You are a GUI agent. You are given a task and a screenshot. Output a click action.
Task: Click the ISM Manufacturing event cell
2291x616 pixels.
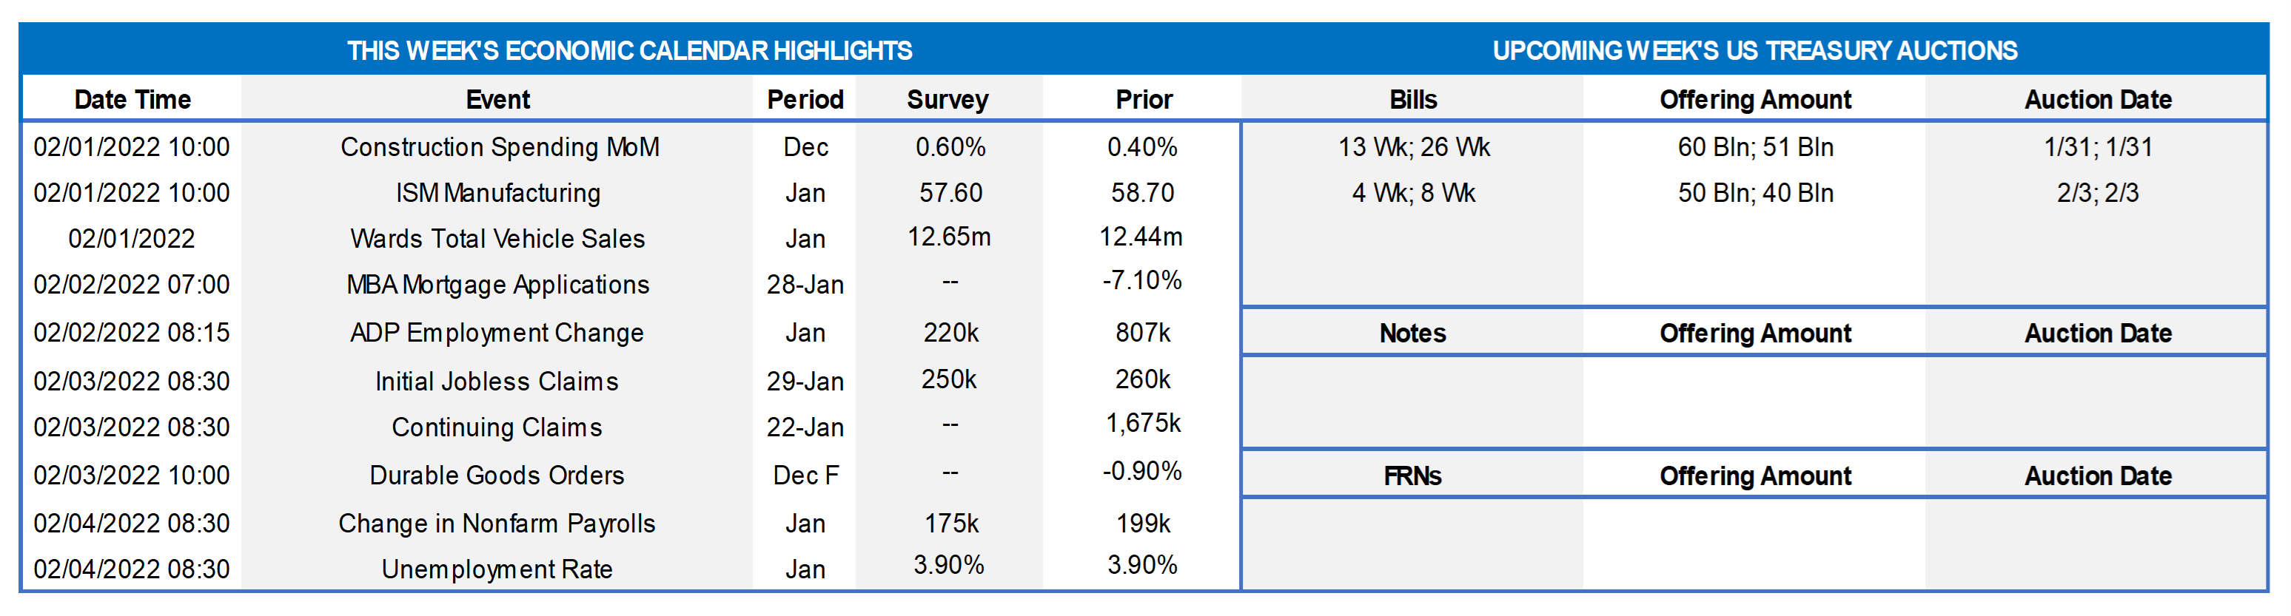498,193
